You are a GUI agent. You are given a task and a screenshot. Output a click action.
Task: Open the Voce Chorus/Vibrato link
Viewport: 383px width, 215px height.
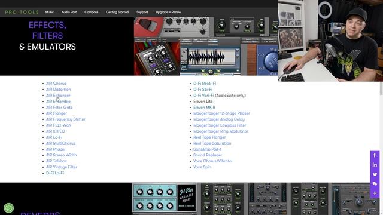(212, 161)
